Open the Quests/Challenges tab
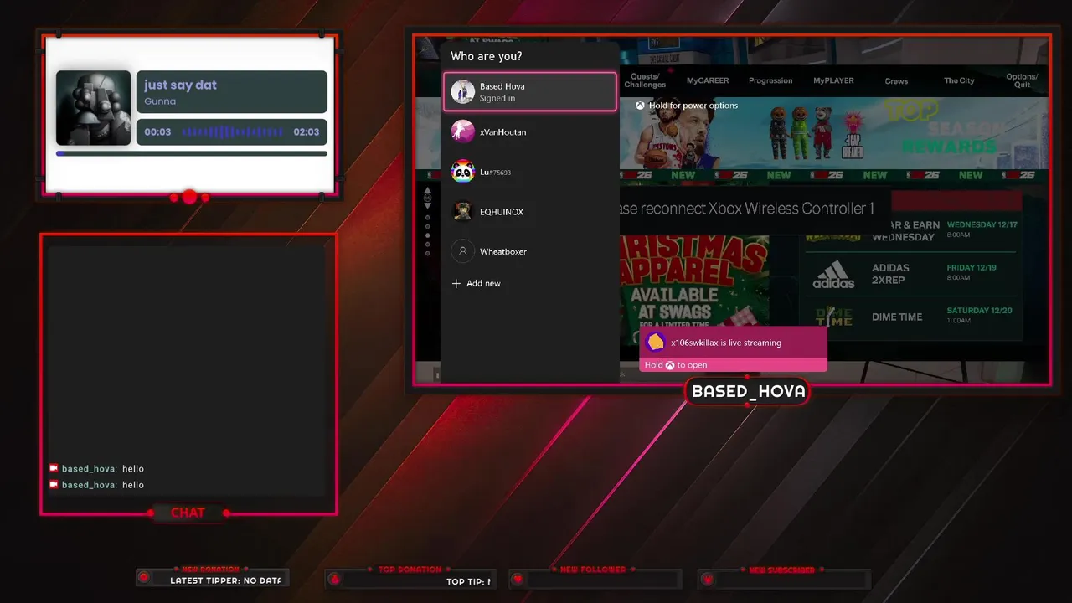Screen dimensions: 1072x603 [x=645, y=80]
